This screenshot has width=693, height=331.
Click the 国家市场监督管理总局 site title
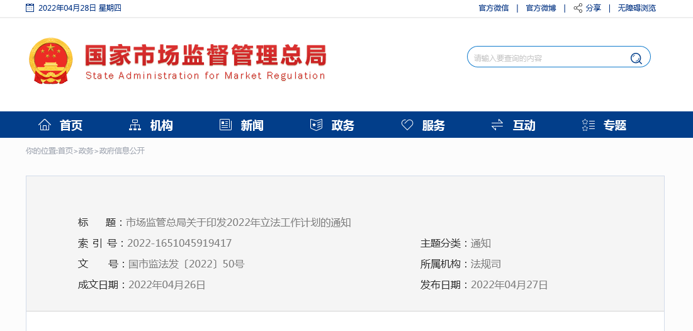(206, 55)
